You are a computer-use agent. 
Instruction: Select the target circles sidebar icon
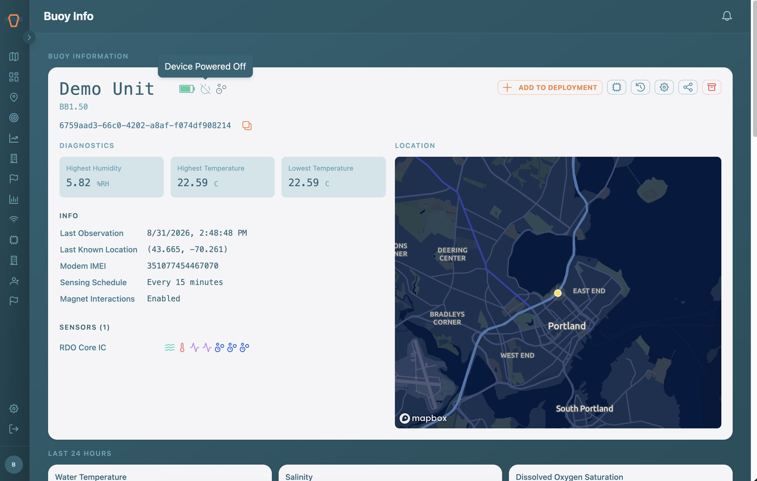pyautogui.click(x=14, y=118)
